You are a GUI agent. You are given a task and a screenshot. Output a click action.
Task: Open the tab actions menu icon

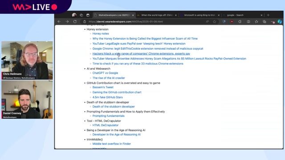pos(88,15)
